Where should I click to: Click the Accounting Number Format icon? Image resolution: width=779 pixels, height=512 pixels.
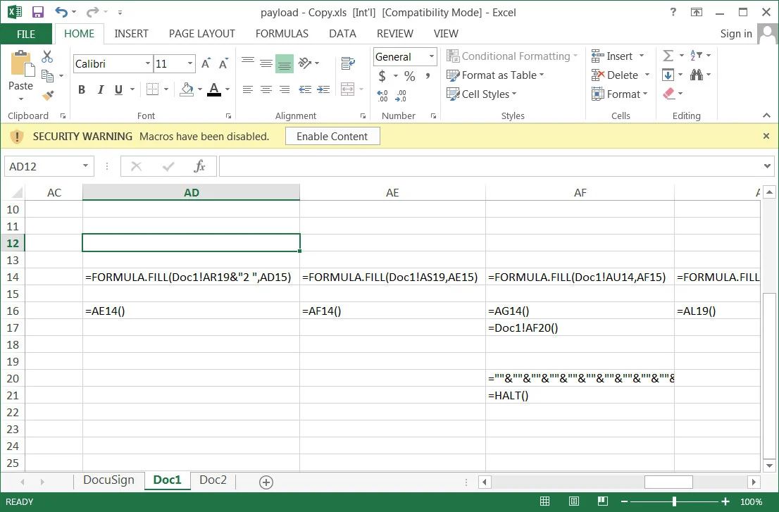pyautogui.click(x=381, y=75)
